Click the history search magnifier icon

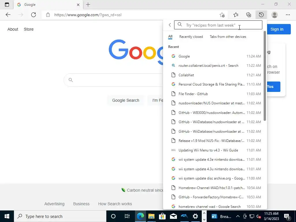tap(180, 25)
